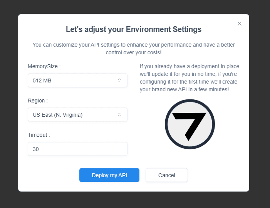Click the Environment Settings dialog heading
Image resolution: width=270 pixels, height=208 pixels.
pyautogui.click(x=134, y=29)
